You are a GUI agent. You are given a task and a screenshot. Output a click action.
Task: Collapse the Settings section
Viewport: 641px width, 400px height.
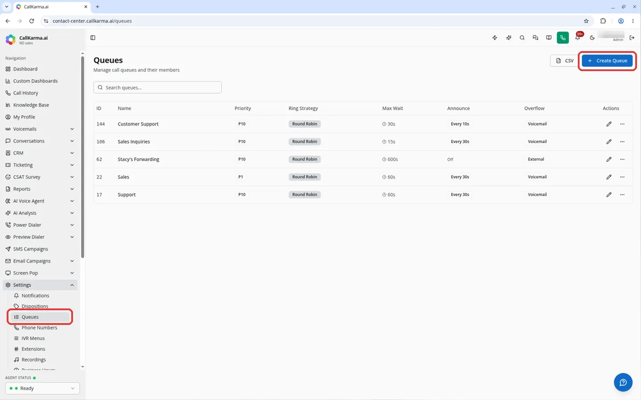40,285
